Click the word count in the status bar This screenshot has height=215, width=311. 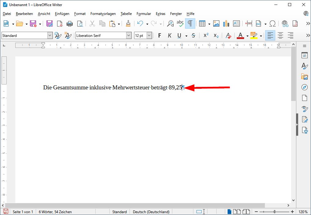pyautogui.click(x=55, y=212)
